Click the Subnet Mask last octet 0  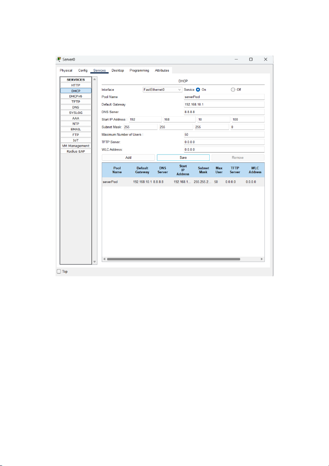(x=247, y=127)
